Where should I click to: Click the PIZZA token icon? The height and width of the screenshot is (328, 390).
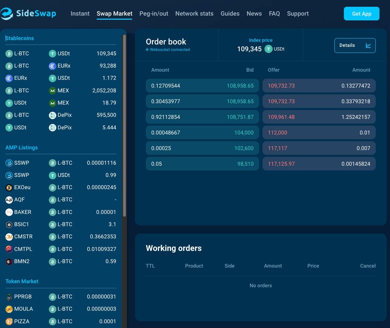click(x=9, y=321)
